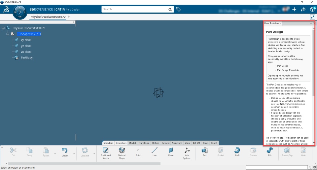
Task: Click the search magnifier icon
Action: coord(170,10)
